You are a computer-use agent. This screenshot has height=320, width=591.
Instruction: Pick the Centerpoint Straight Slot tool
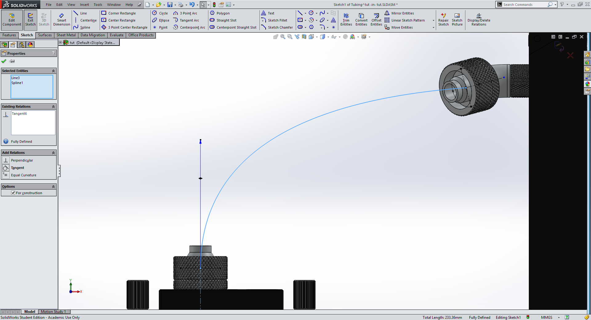(x=233, y=27)
